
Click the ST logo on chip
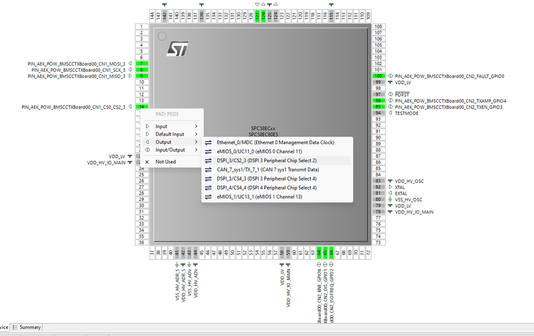[x=177, y=49]
